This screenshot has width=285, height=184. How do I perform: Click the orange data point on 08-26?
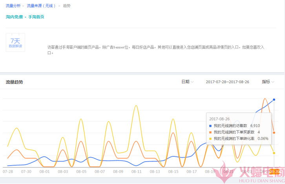(274, 133)
